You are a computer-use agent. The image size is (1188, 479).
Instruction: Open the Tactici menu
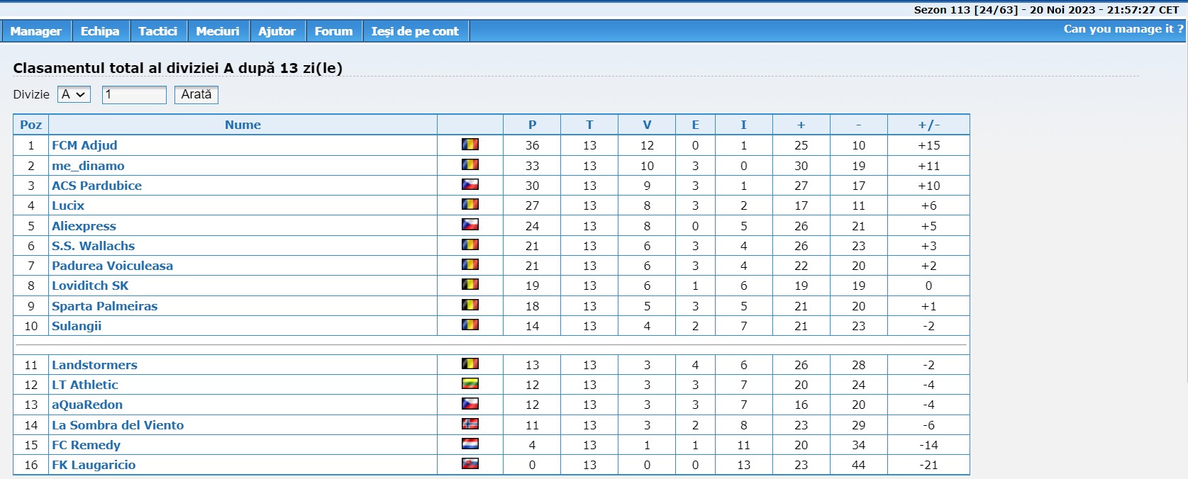click(157, 31)
